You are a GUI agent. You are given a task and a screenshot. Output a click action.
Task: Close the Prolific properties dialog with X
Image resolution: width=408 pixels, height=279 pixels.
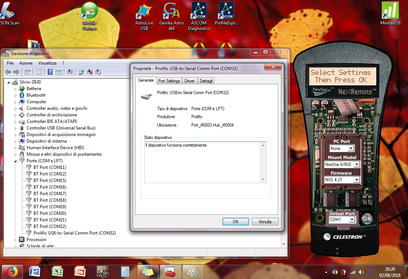pyautogui.click(x=273, y=67)
